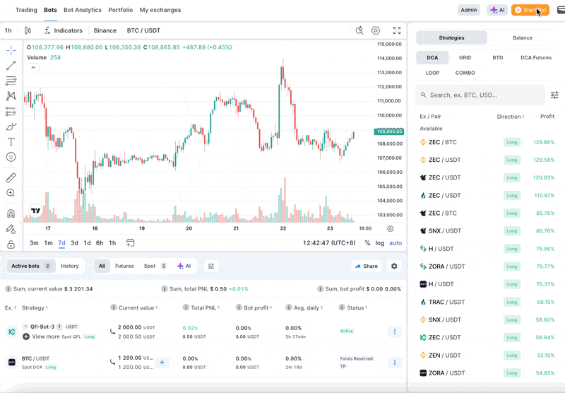The image size is (565, 393).
Task: Select the GRID strategy tab
Action: 465,57
